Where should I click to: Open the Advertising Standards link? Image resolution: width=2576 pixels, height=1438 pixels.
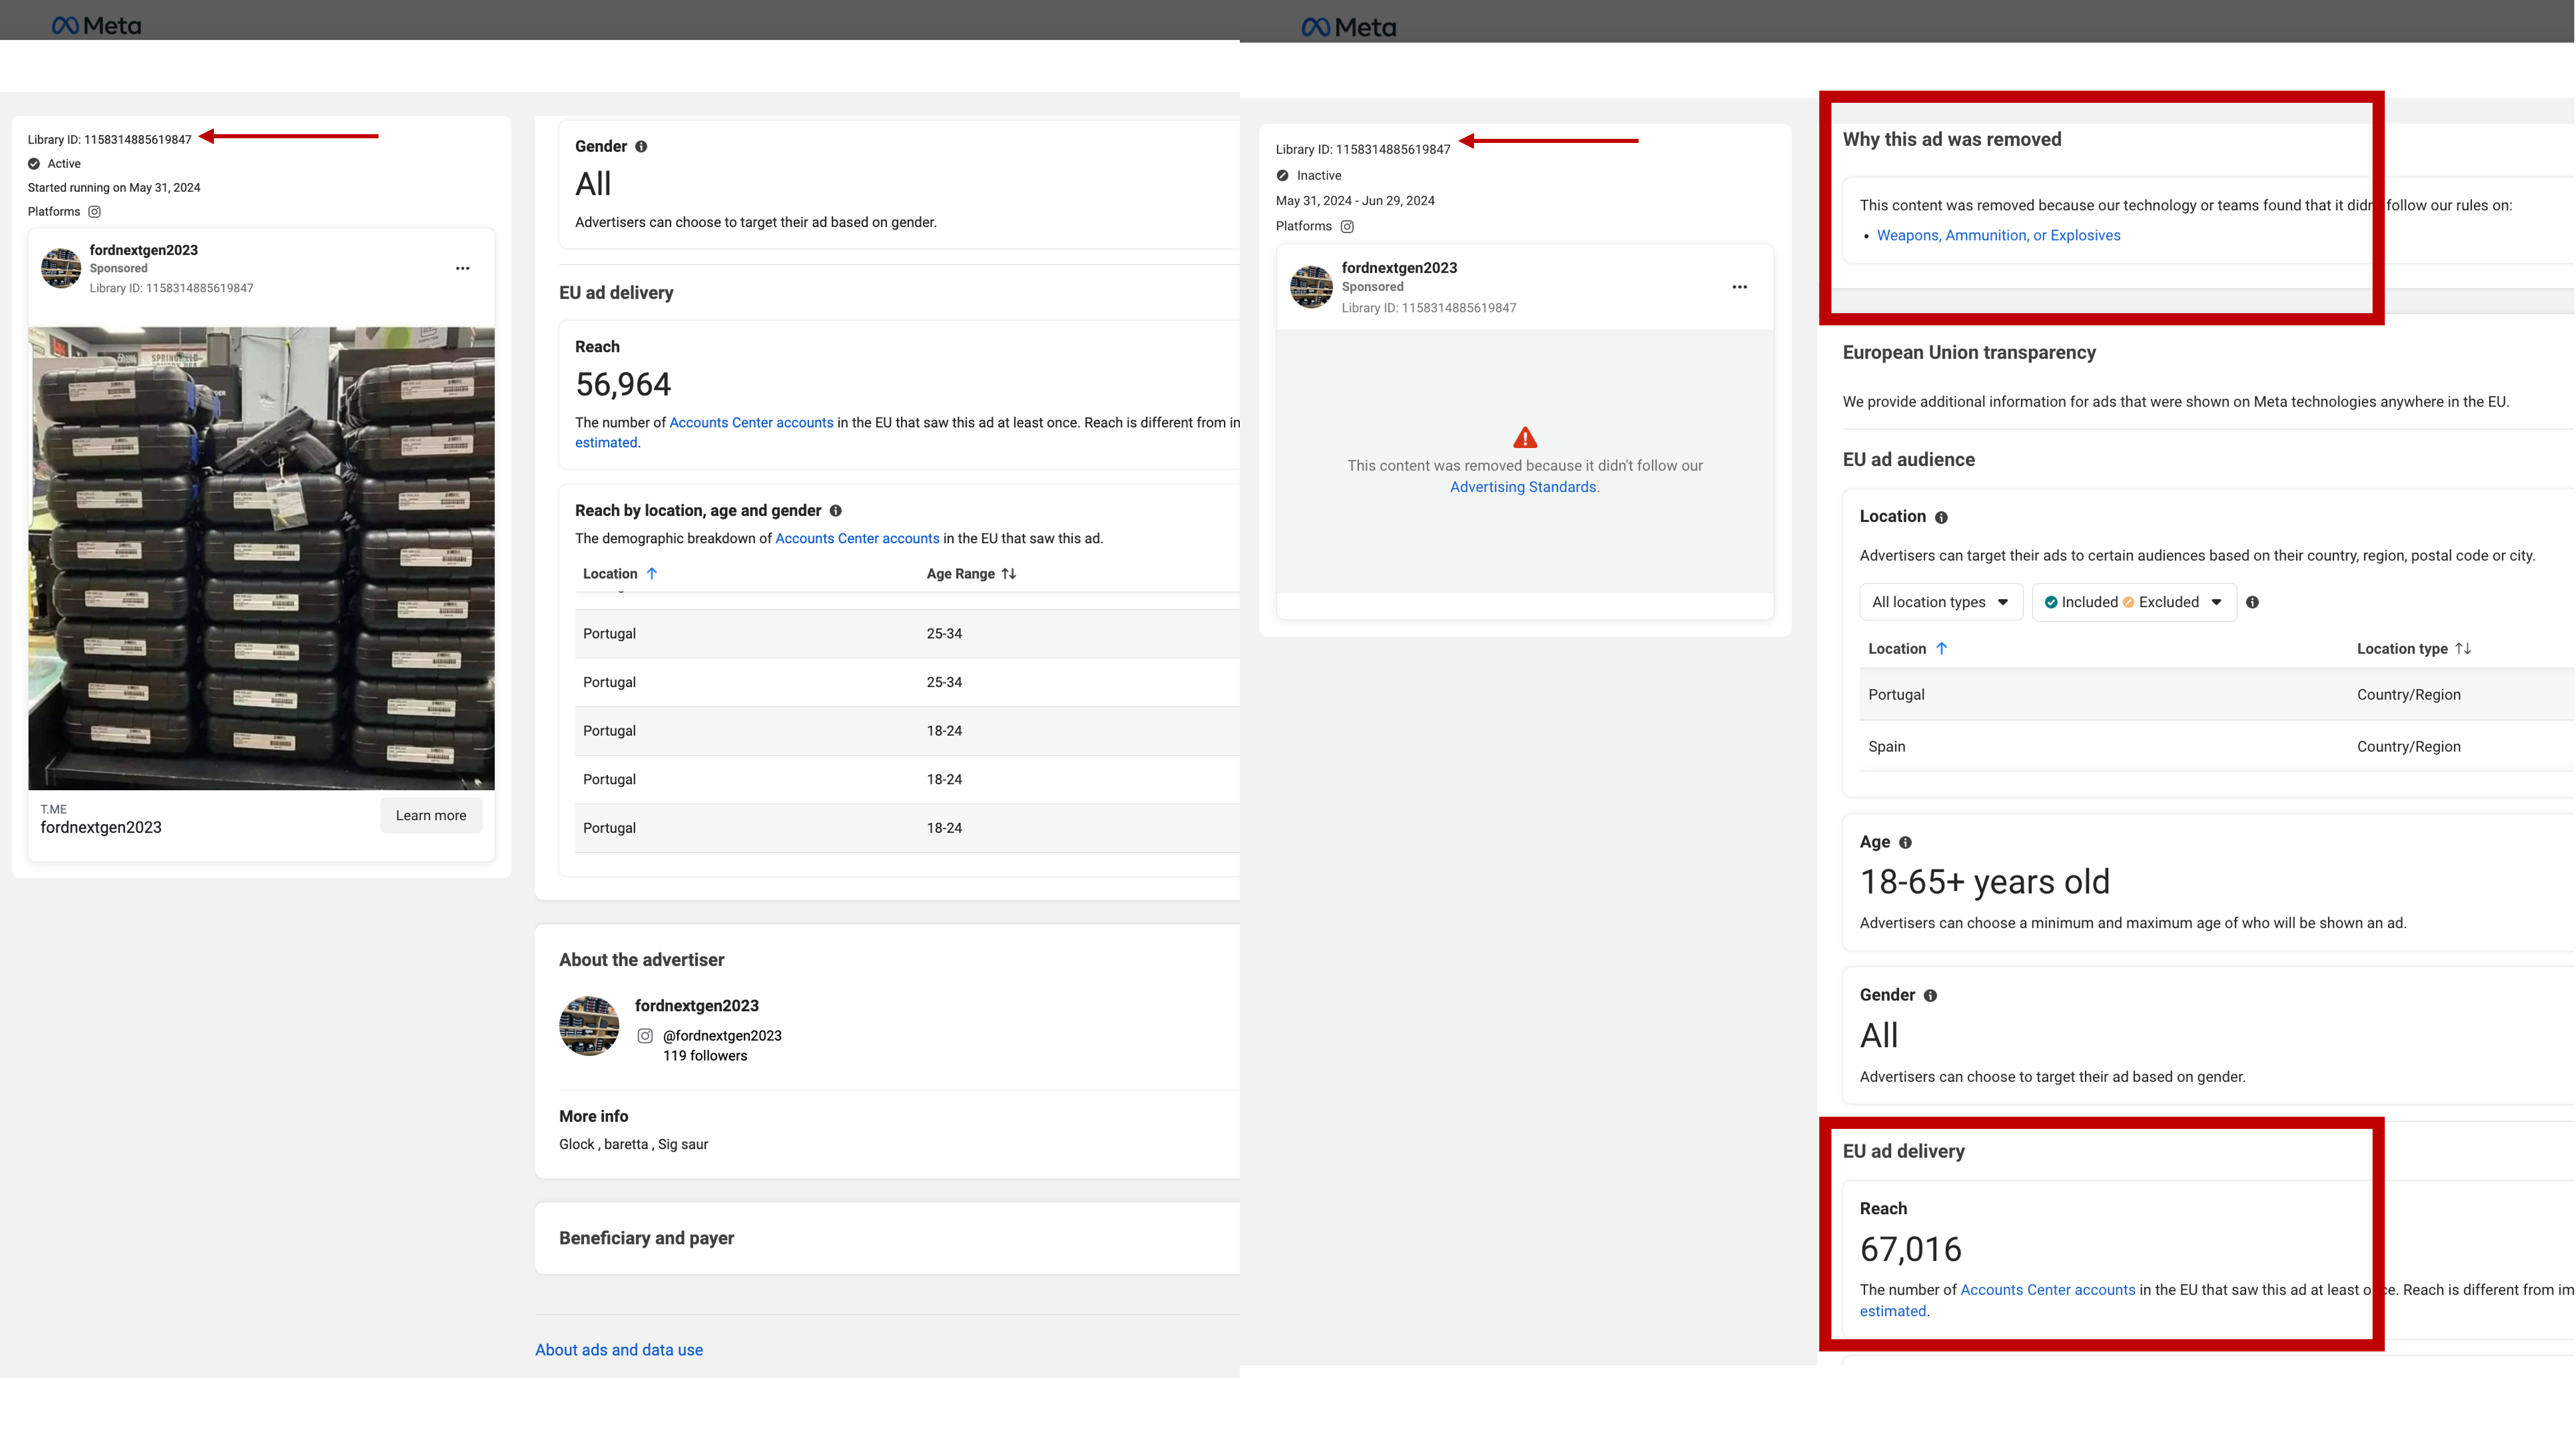point(1522,487)
